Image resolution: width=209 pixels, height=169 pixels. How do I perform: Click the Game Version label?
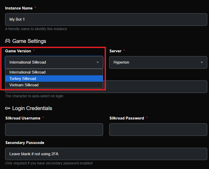18,51
